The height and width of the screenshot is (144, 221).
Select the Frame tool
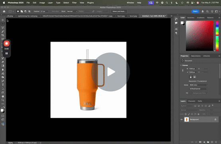click(3, 39)
